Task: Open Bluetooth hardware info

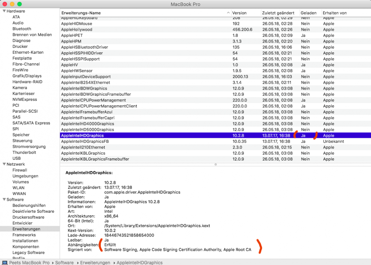Action: click(22, 29)
